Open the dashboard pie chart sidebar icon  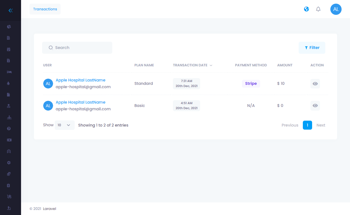point(9,27)
